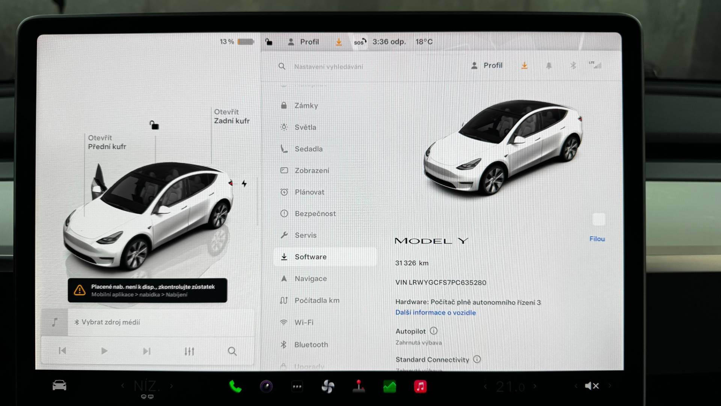The image size is (721, 406).
Task: Tap the Model Y image in Software panel
Action: coord(503,147)
